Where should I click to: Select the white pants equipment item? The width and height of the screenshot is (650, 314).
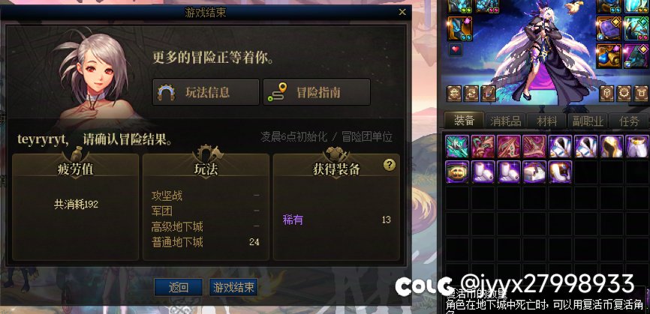[637, 146]
